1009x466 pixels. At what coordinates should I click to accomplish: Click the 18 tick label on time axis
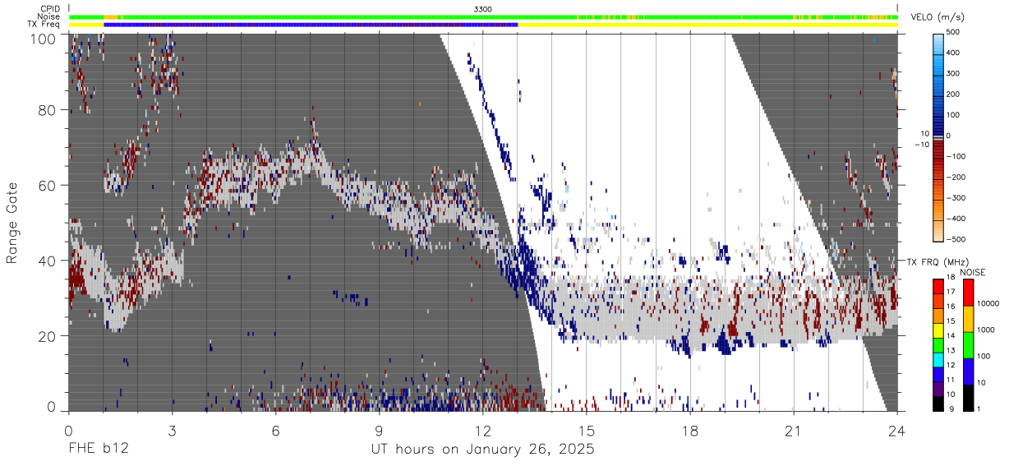point(690,431)
